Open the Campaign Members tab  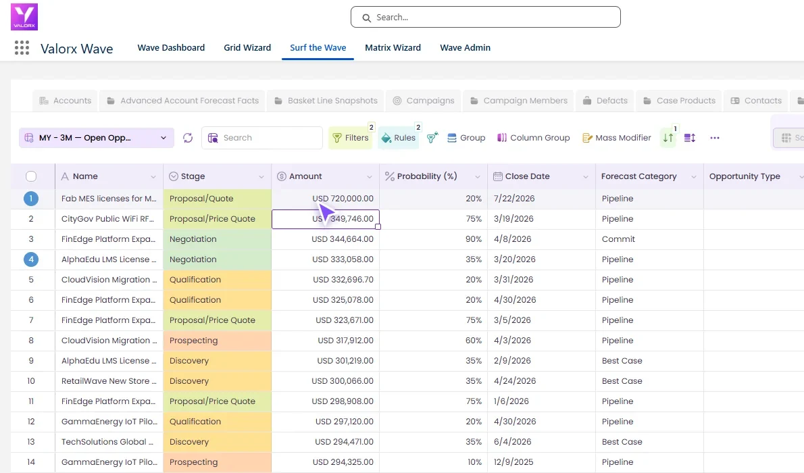tap(519, 101)
